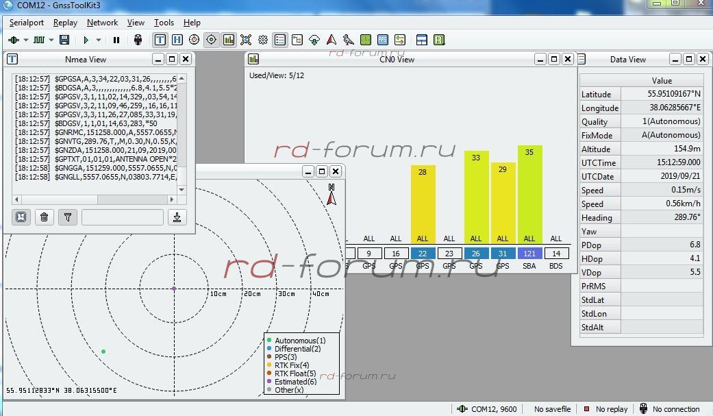Click the green autonomous position dot
The height and width of the screenshot is (416, 713).
click(x=103, y=352)
